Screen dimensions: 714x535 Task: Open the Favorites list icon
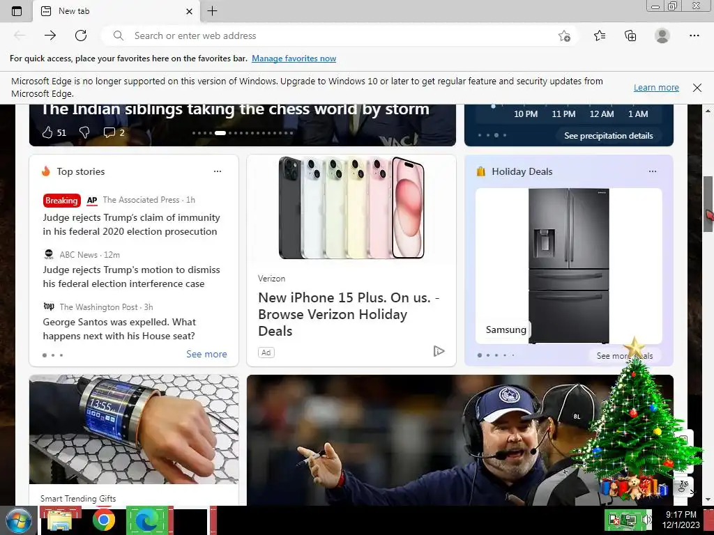[600, 36]
